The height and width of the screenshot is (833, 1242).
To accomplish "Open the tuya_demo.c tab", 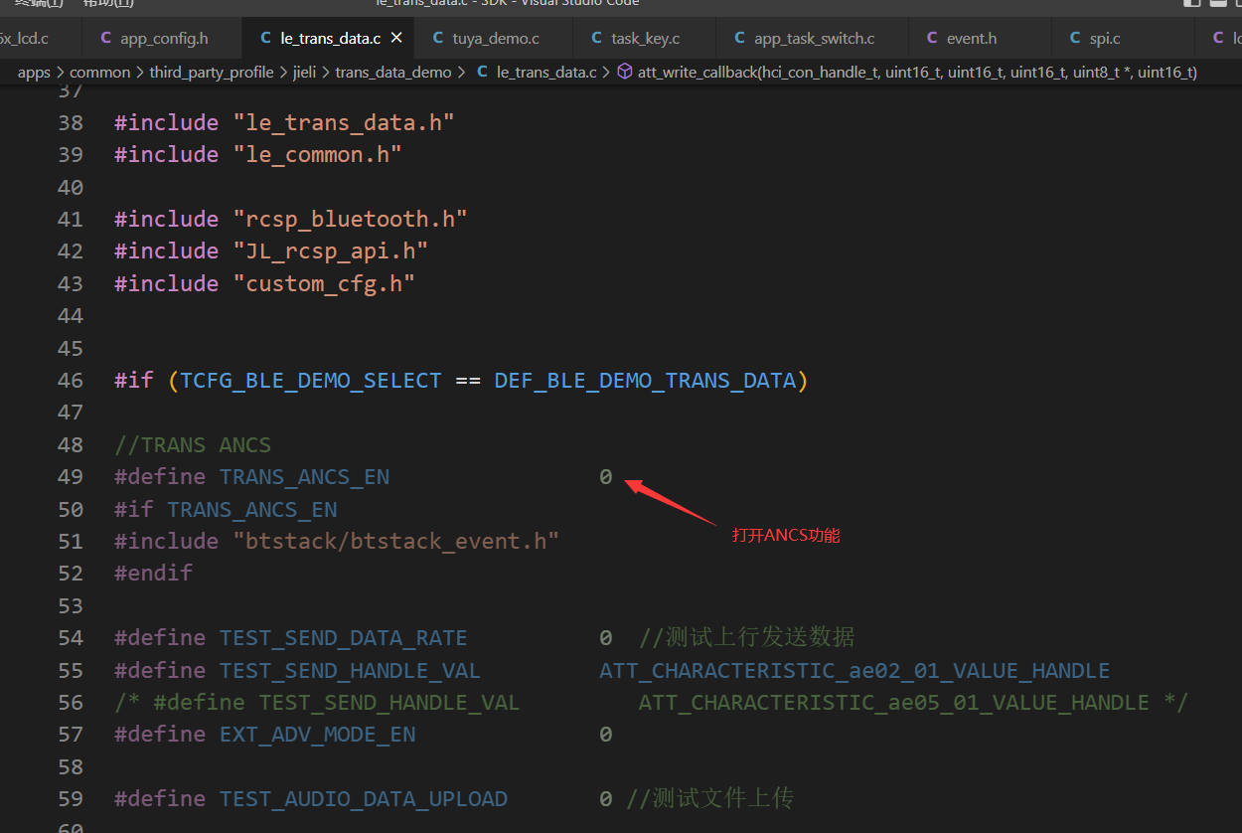I will (496, 38).
